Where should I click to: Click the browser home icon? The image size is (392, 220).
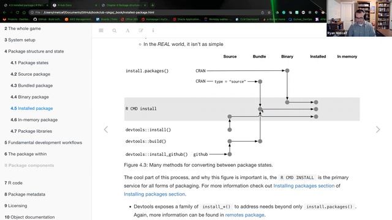[x=24, y=12]
